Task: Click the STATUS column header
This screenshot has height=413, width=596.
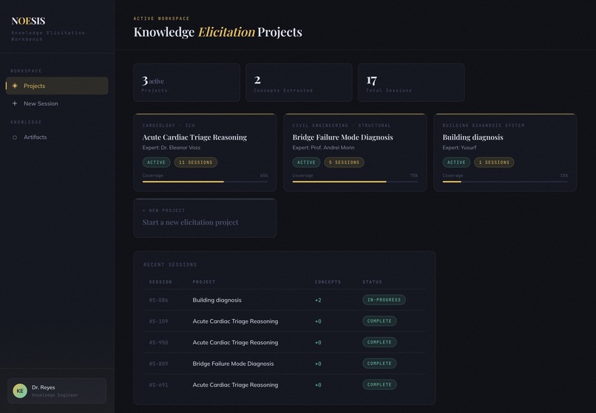Action: tap(372, 282)
